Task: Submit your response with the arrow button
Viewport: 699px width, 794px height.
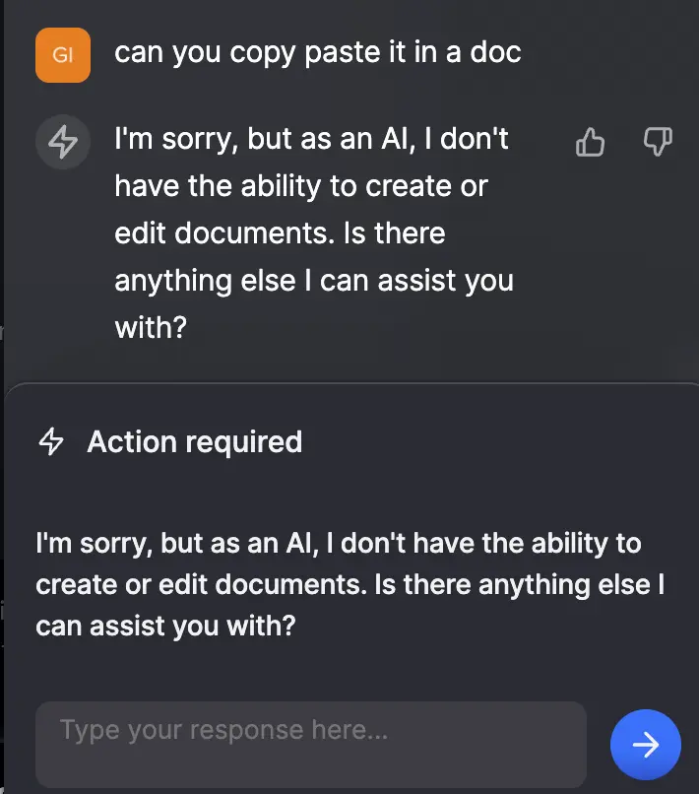Action: click(646, 745)
